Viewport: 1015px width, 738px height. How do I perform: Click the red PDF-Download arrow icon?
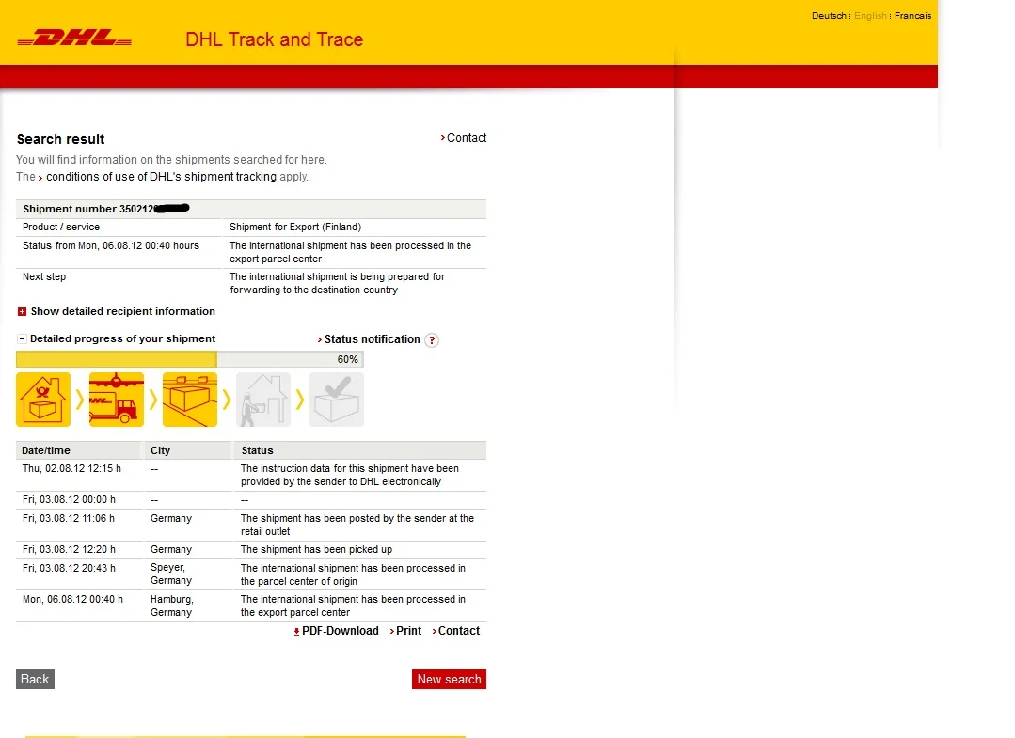point(297,632)
